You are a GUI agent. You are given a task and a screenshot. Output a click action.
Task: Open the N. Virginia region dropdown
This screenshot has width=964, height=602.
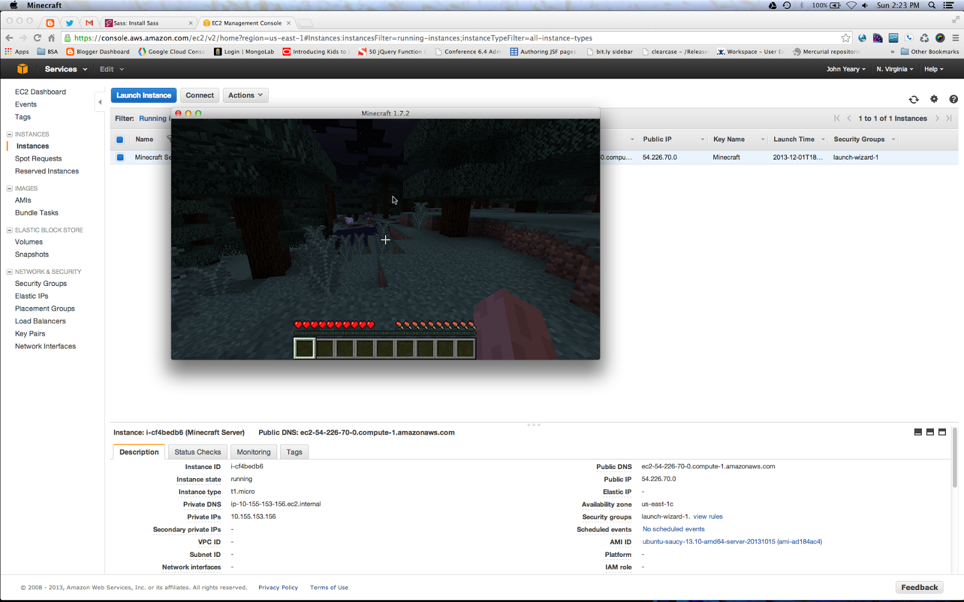coord(895,69)
